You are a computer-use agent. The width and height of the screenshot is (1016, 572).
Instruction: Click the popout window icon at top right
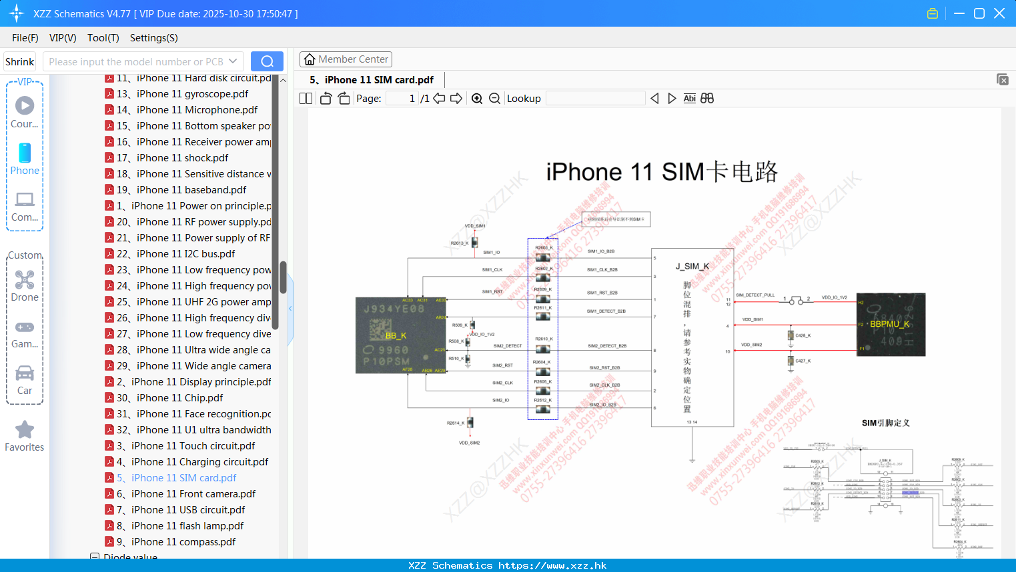click(x=1003, y=79)
